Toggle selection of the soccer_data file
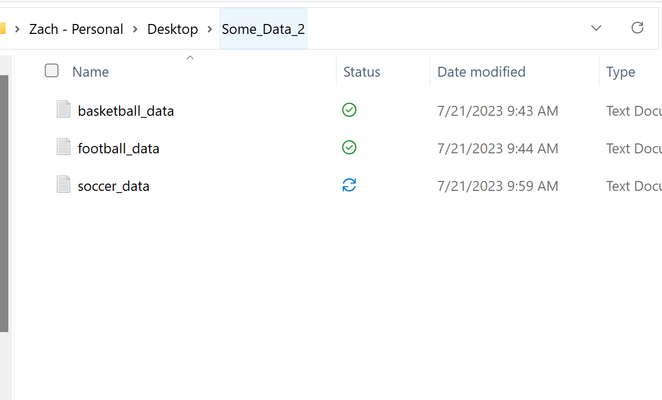This screenshot has width=662, height=400. (x=113, y=186)
